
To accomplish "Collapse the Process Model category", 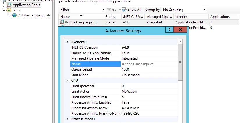I will [67, 119].
